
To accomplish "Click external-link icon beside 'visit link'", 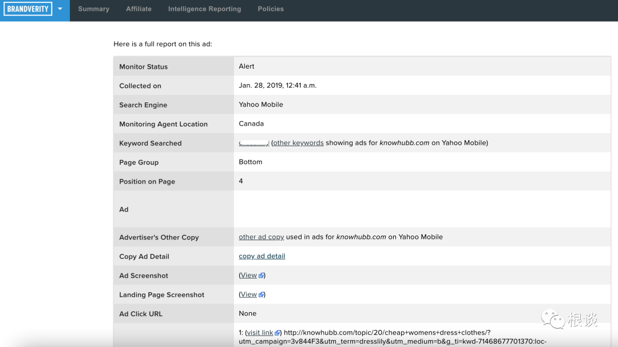I will [278, 333].
